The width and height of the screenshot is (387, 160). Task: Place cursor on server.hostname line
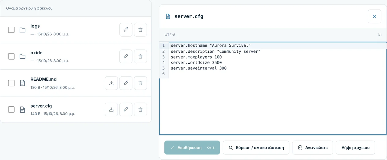click(x=211, y=45)
